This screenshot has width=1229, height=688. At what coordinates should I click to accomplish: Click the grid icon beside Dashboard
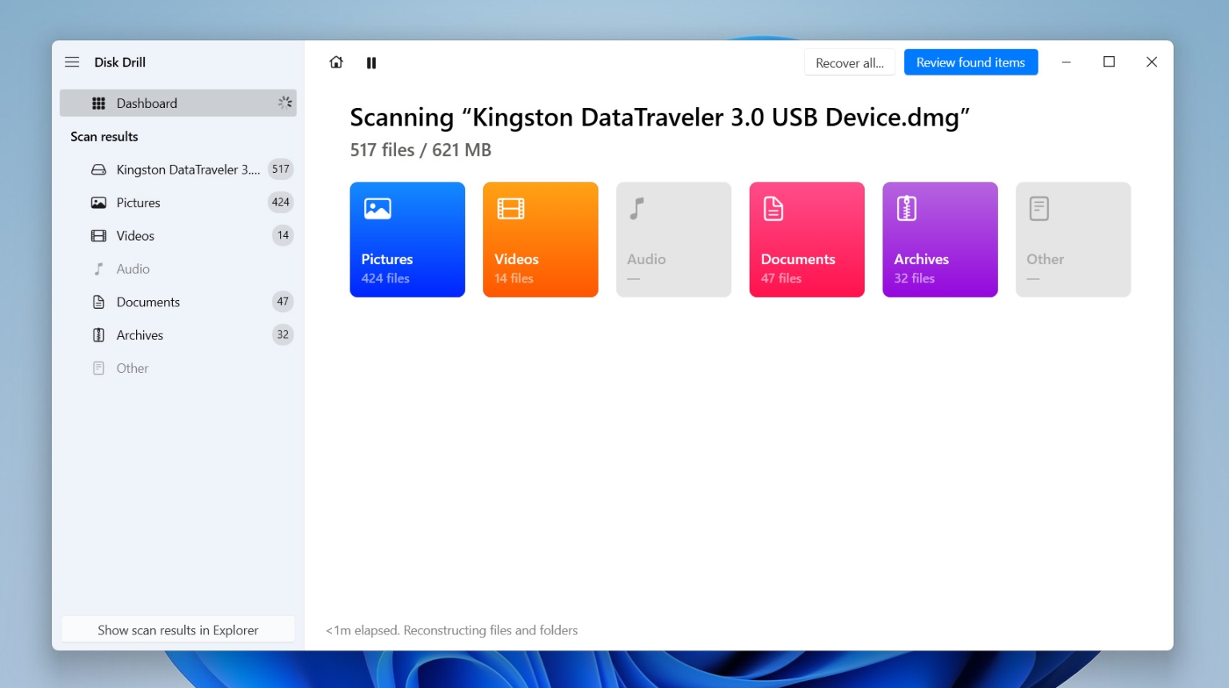[98, 103]
